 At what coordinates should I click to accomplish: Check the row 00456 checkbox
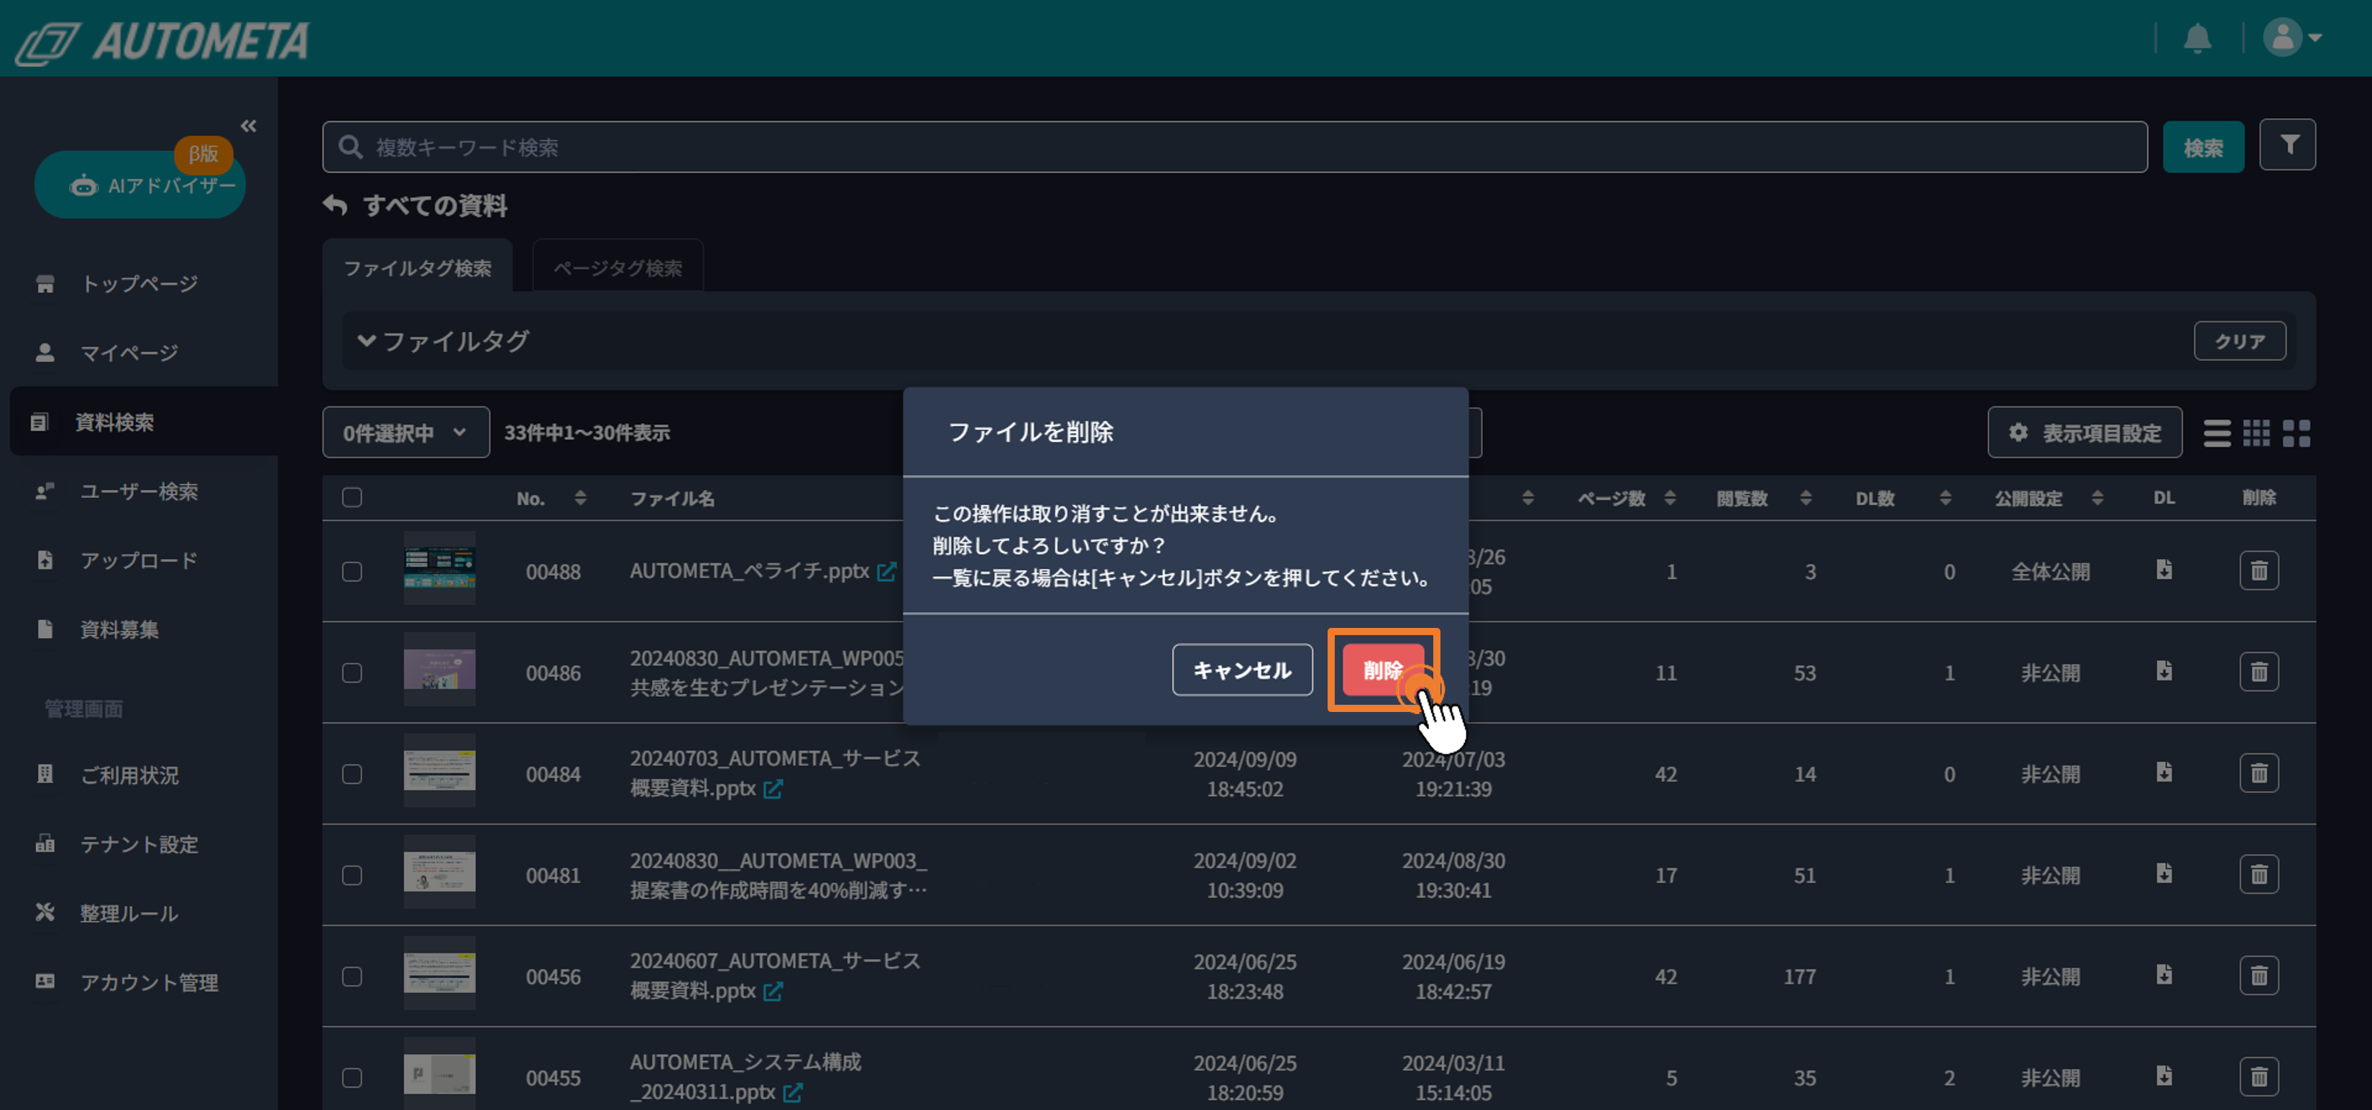pos(351,976)
